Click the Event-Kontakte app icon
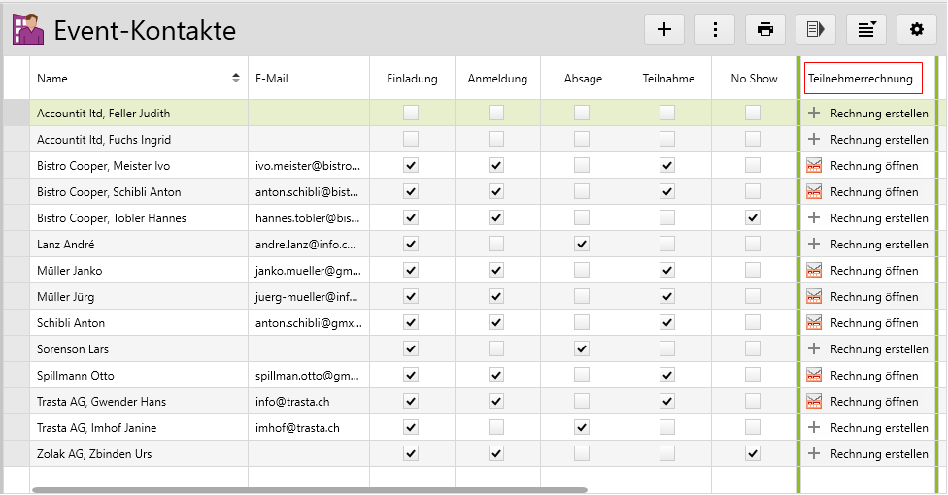Screen dimensions: 948x495 [x=28, y=29]
